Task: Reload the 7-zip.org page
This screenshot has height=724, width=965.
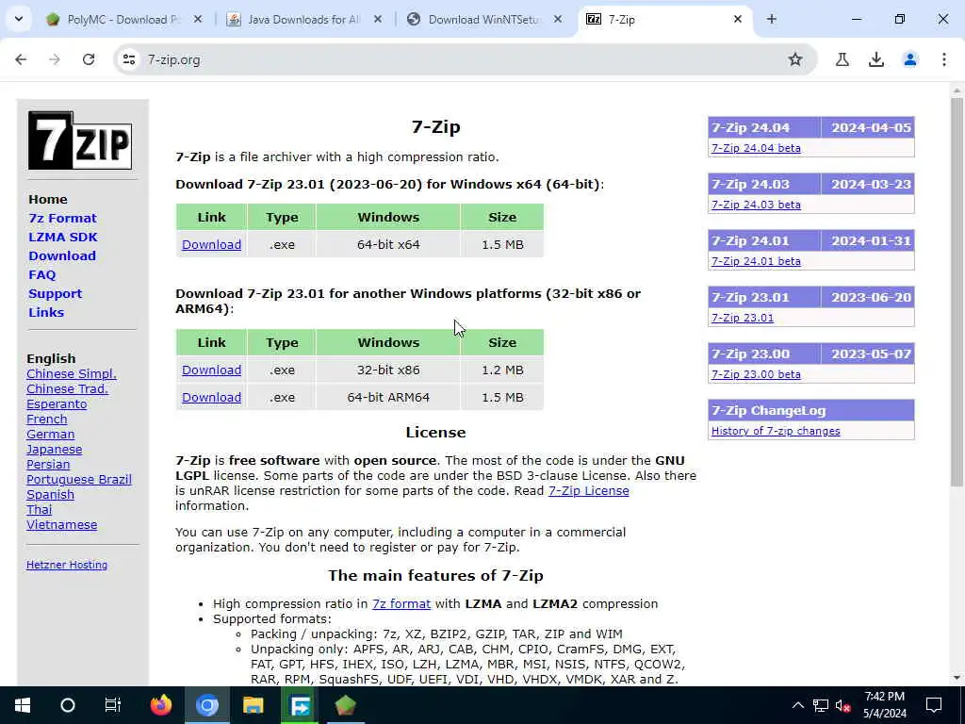Action: click(89, 59)
